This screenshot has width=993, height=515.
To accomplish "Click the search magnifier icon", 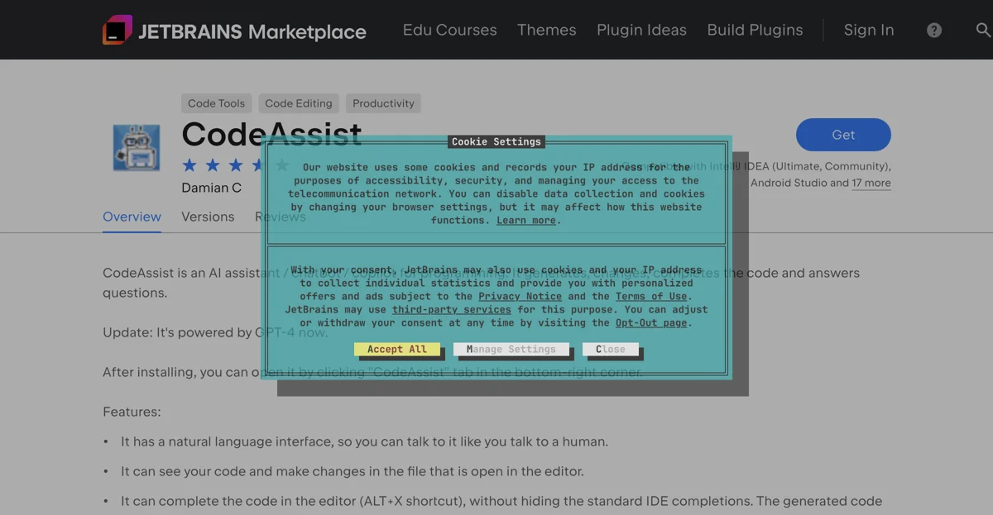I will point(983,31).
